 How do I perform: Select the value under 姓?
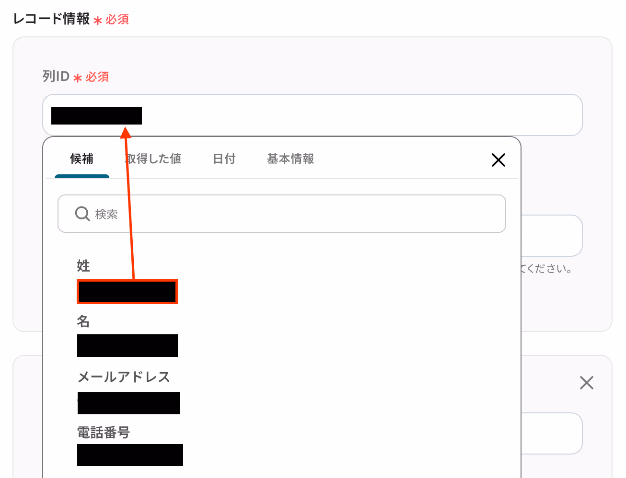(x=128, y=292)
